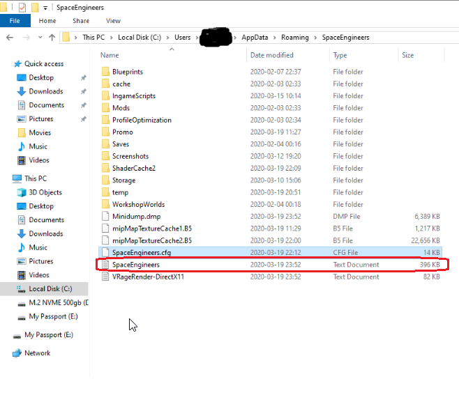Expand chevron after 'Local Disk (C:)' breadcrumb

(167, 38)
